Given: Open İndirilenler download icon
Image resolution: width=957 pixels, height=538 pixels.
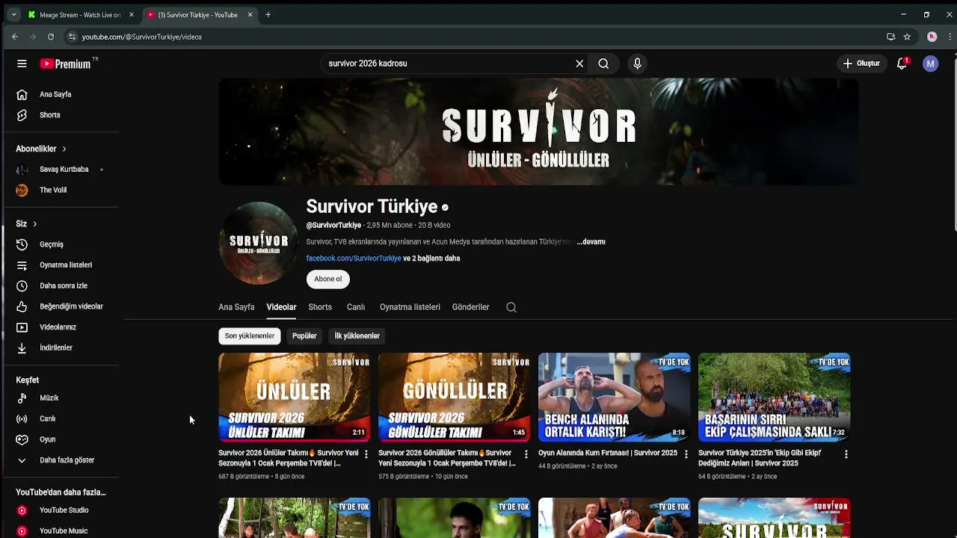Looking at the screenshot, I should [22, 347].
